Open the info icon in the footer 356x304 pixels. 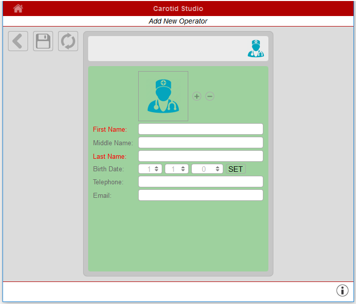click(342, 290)
